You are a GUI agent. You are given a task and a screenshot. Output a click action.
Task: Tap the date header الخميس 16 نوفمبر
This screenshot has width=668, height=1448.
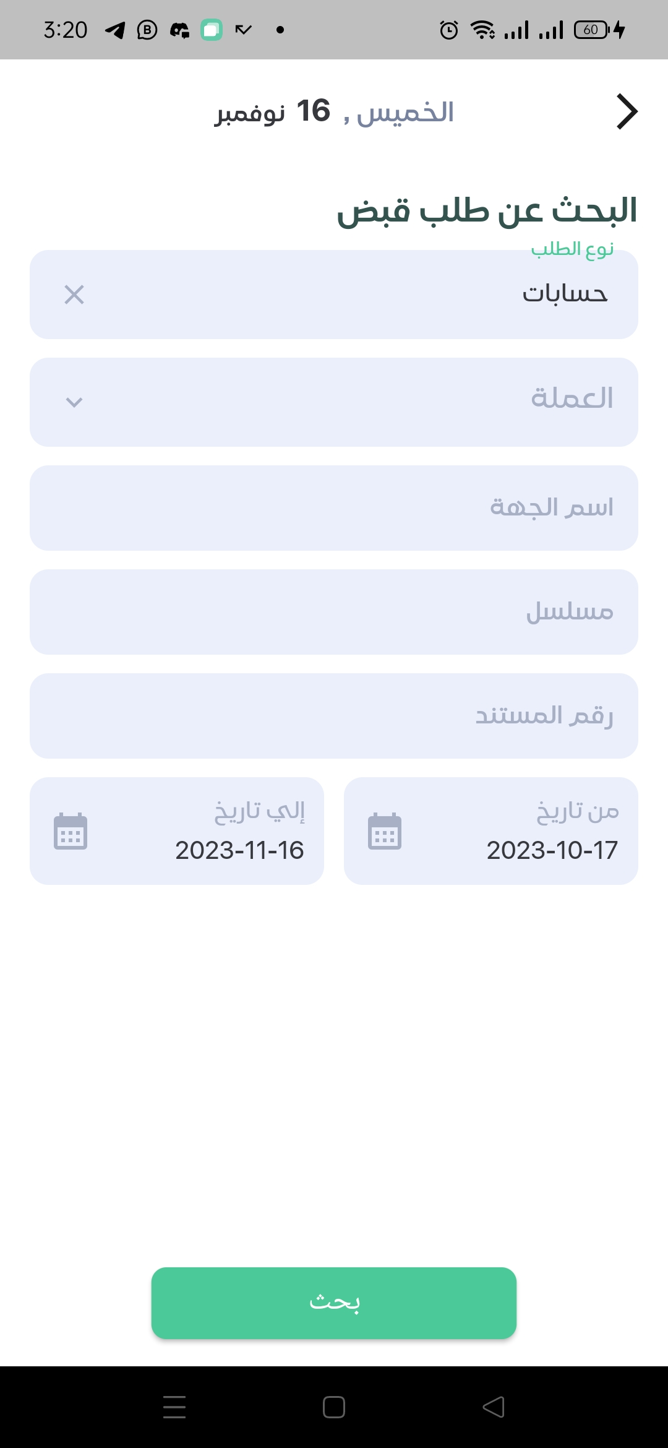click(334, 112)
